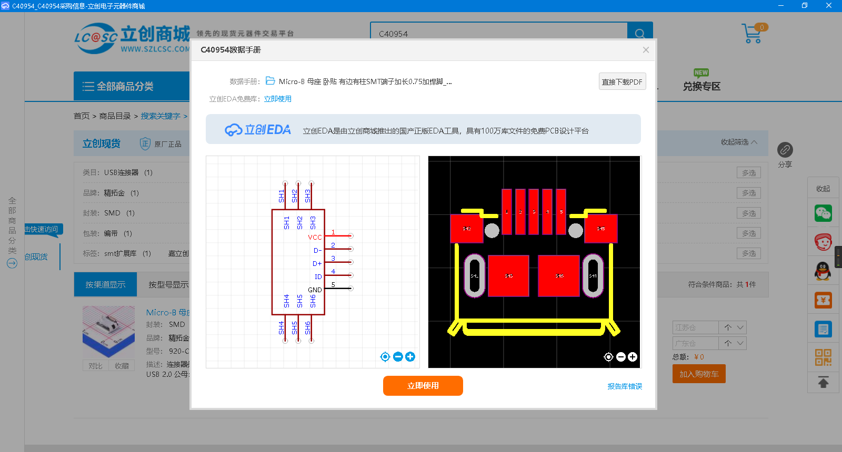Click the 立即使用 link beside 立创EDA免费库
The width and height of the screenshot is (842, 452).
[277, 99]
